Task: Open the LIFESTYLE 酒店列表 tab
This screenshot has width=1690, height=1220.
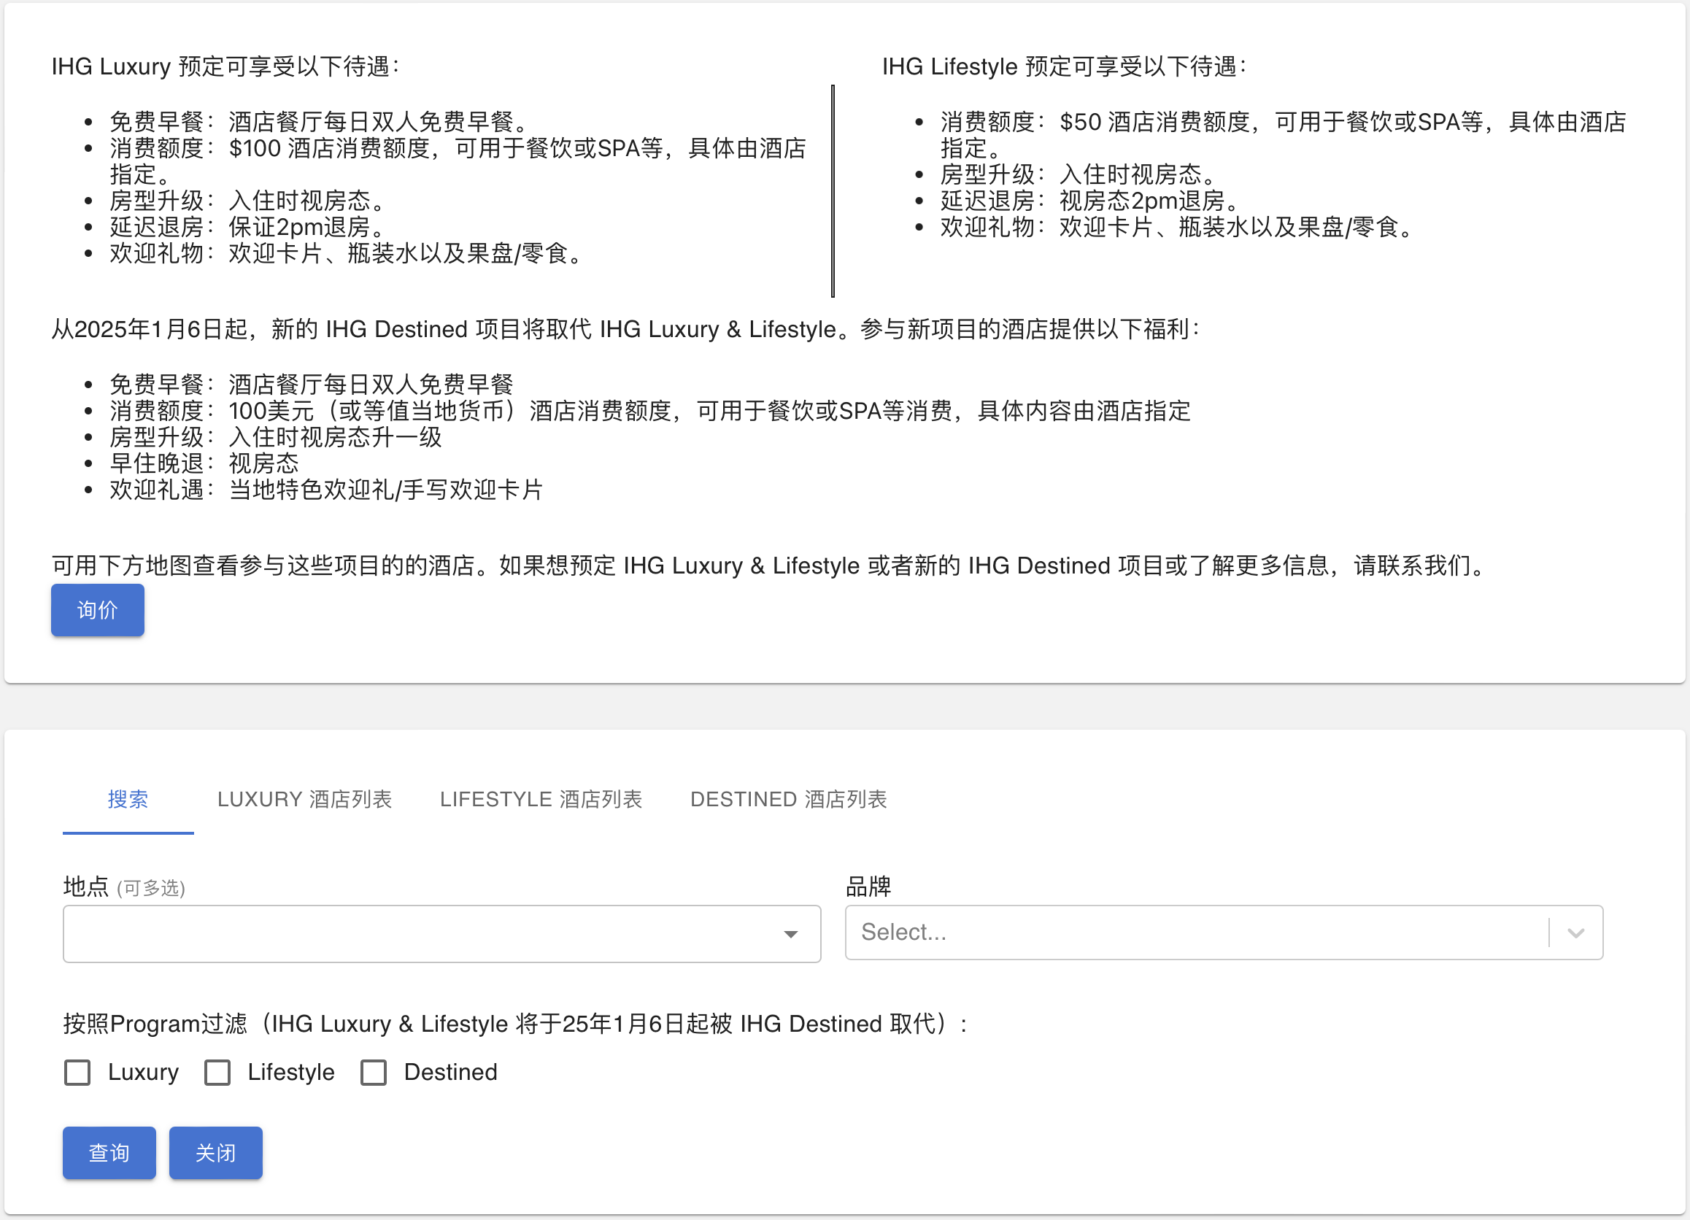Action: click(540, 799)
